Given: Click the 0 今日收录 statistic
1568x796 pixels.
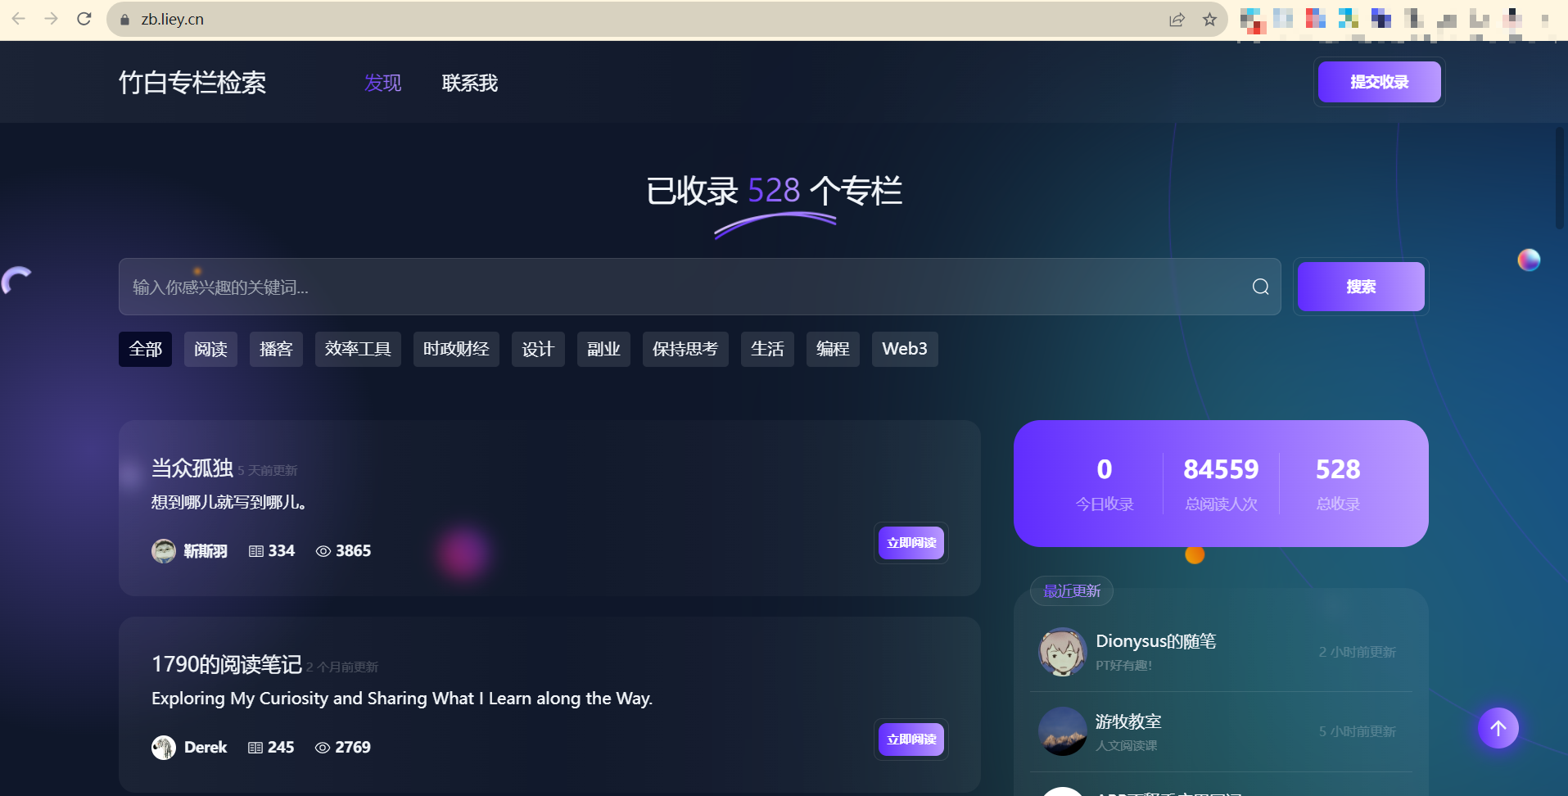Looking at the screenshot, I should pos(1105,483).
